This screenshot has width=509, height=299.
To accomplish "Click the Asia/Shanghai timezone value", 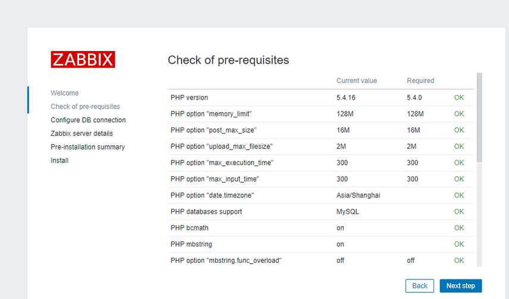I will (358, 195).
